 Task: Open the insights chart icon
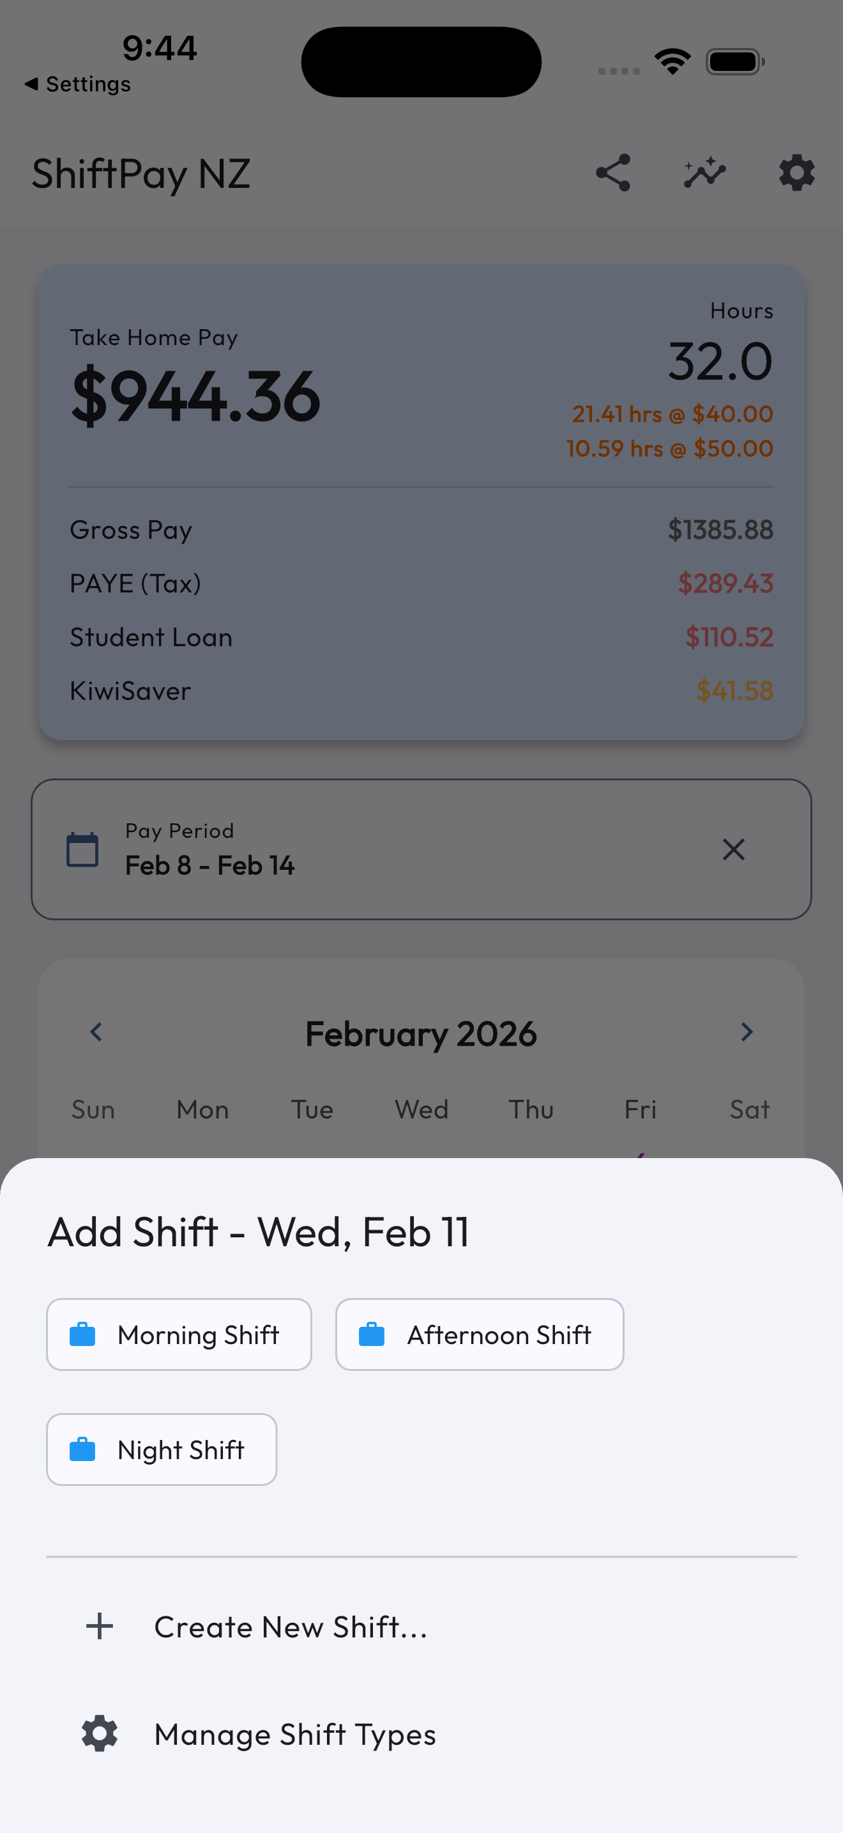click(x=704, y=173)
